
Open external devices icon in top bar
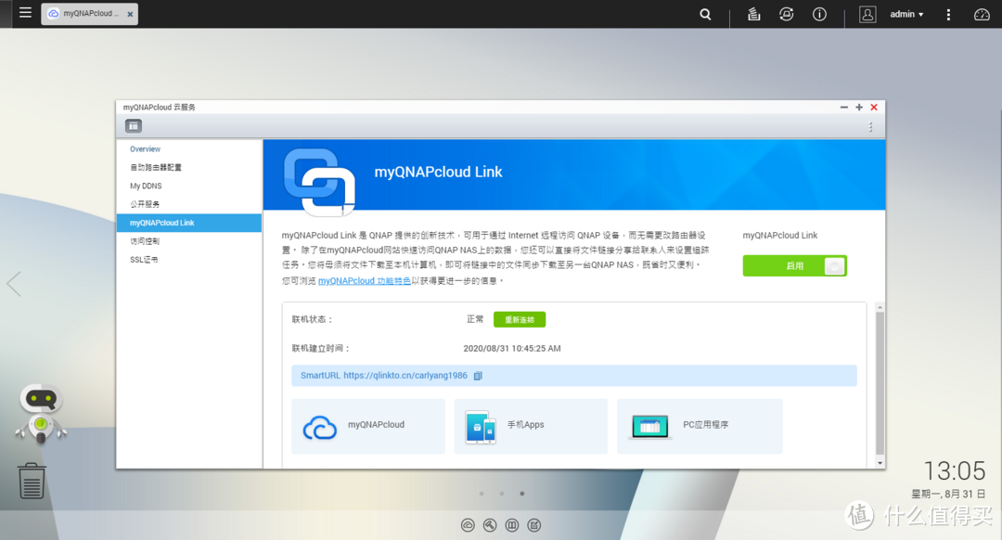(x=786, y=14)
